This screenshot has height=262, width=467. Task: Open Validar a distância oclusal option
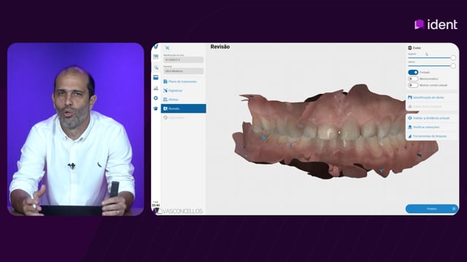431,118
